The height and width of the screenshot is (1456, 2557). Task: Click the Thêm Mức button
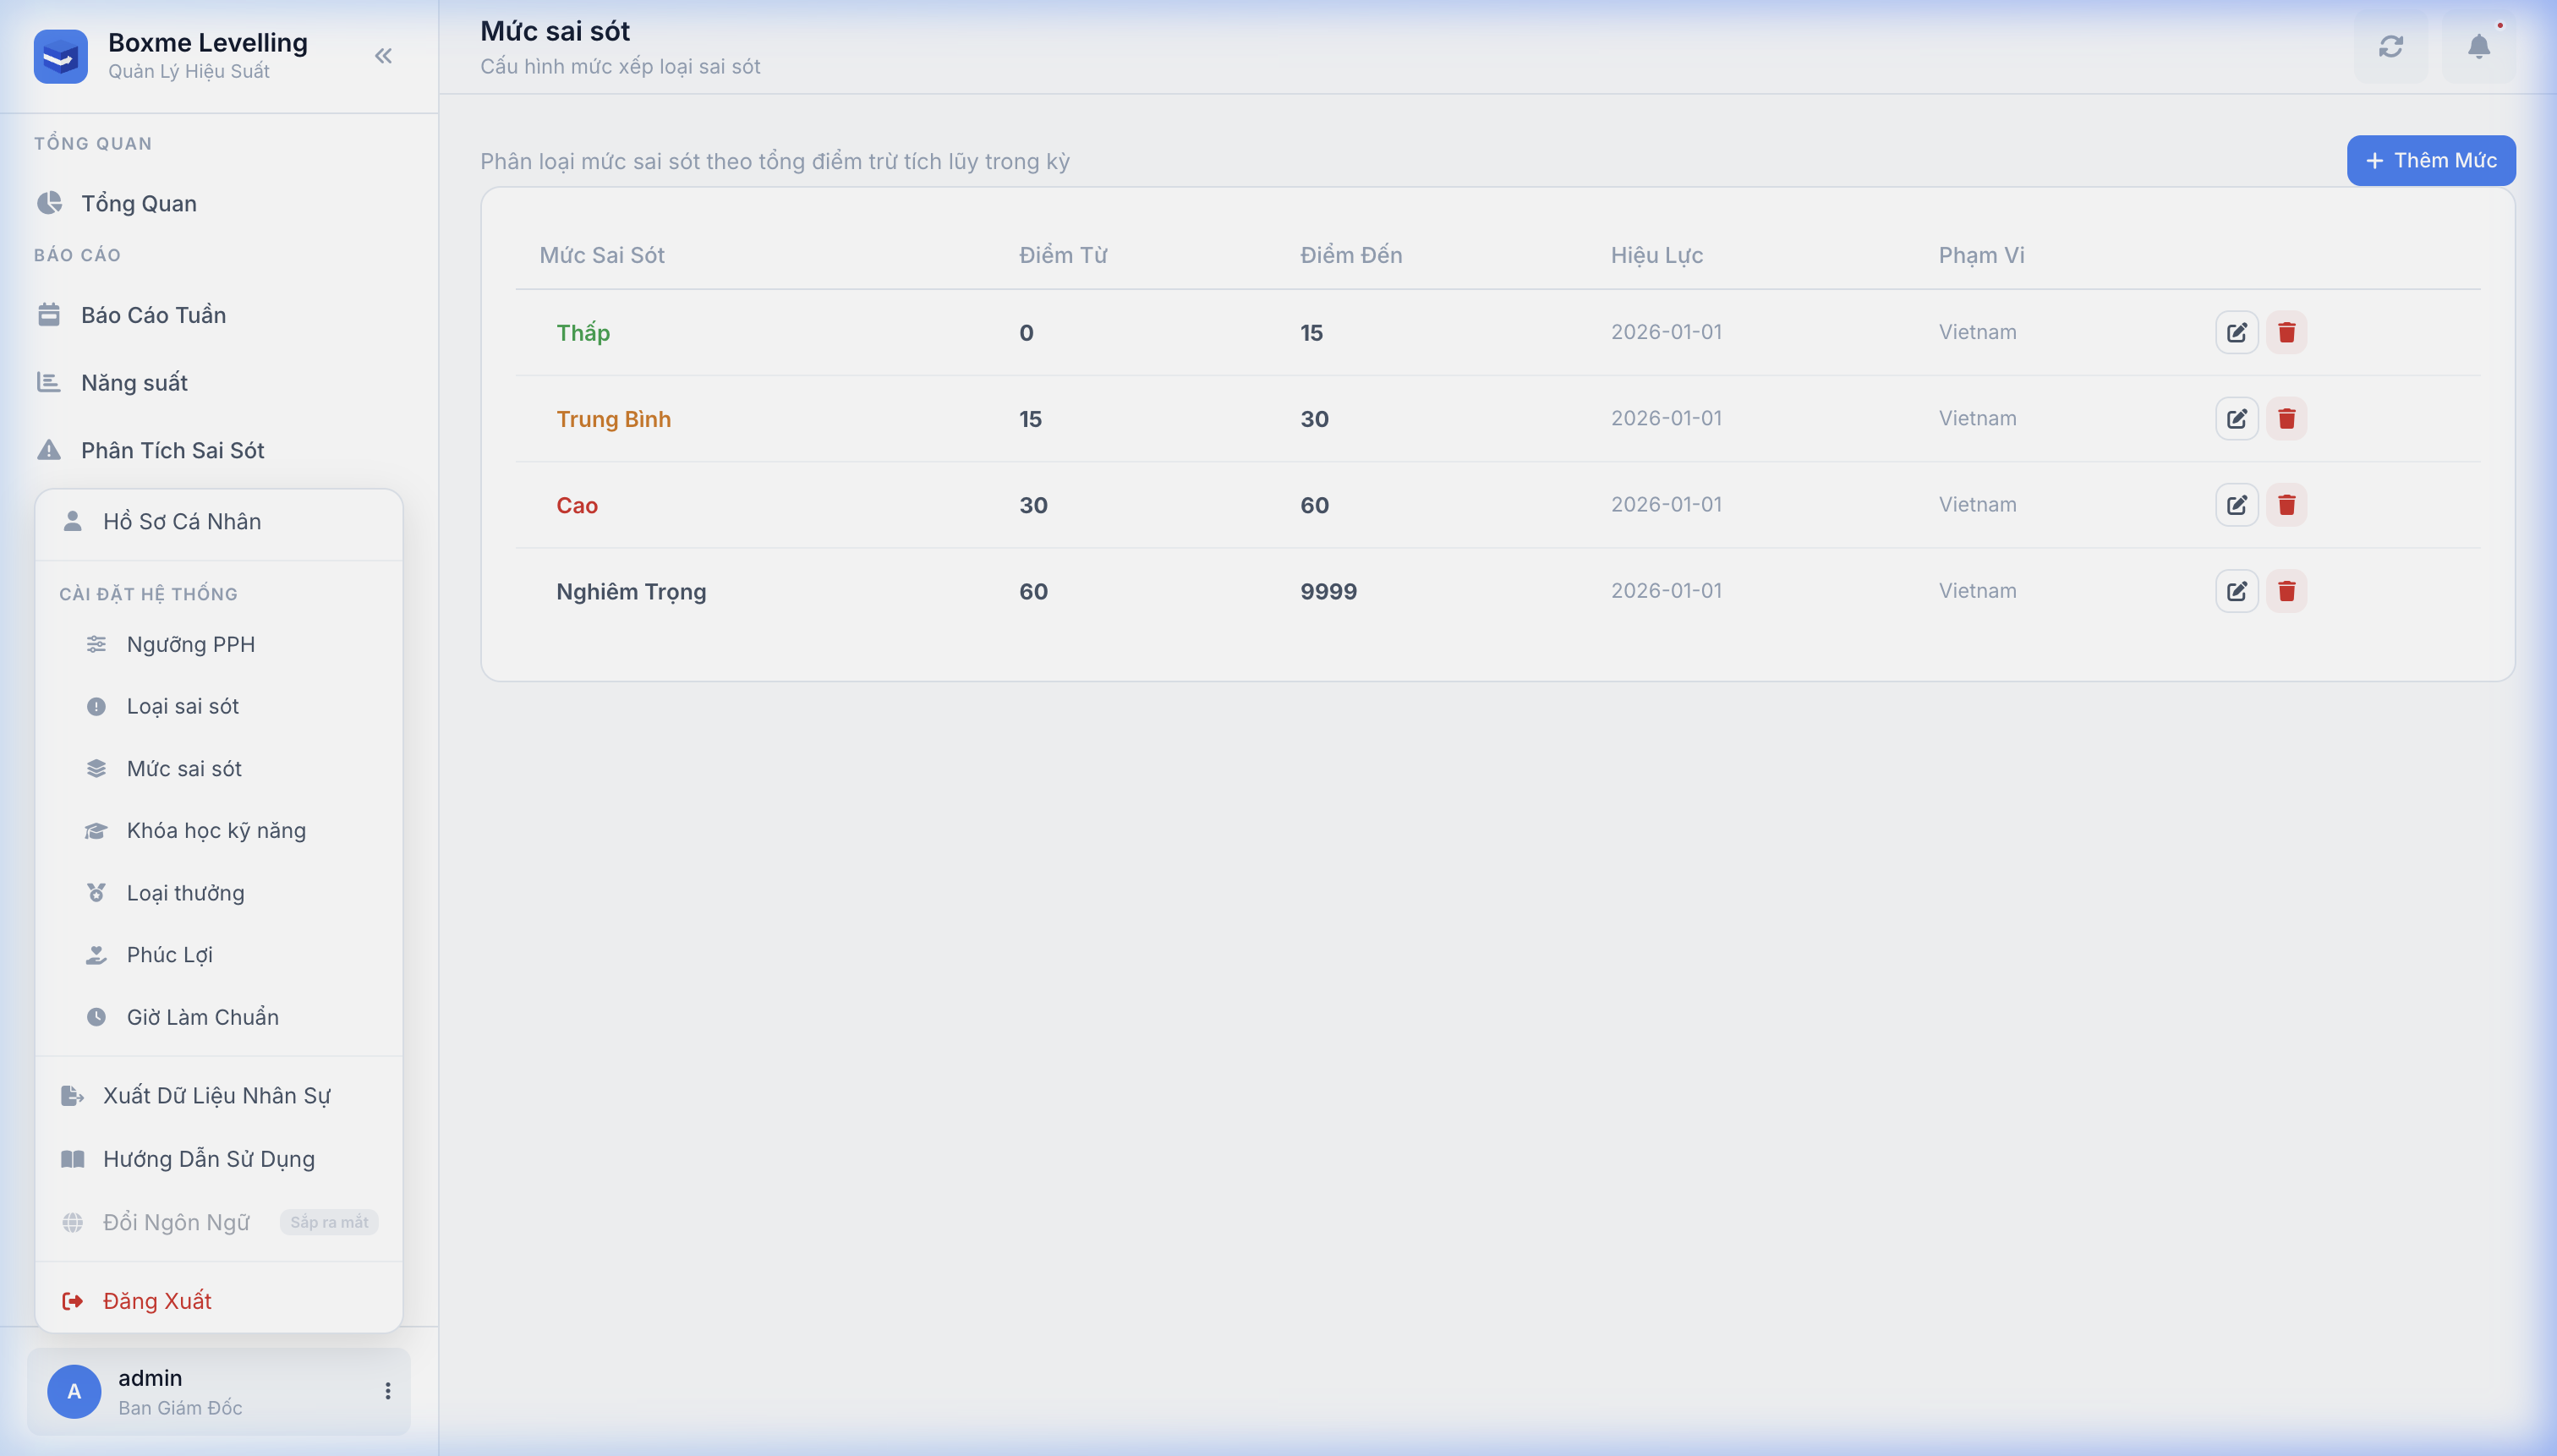coord(2430,161)
